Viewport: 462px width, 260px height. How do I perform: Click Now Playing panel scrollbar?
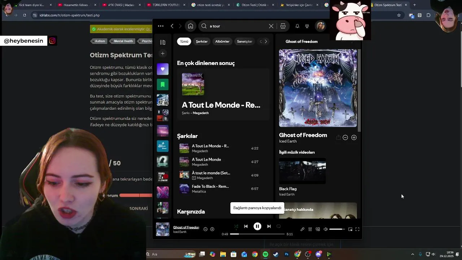(x=359, y=90)
